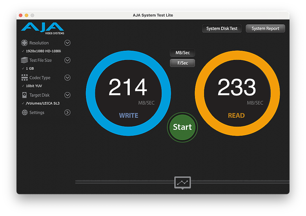The width and height of the screenshot is (306, 216).
Task: Close the AJA System Test Lite window
Action: click(21, 15)
